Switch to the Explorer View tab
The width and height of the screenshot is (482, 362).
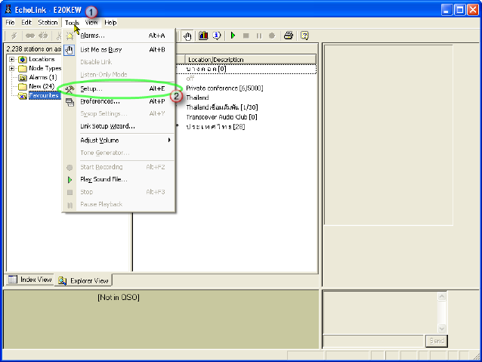coord(83,280)
